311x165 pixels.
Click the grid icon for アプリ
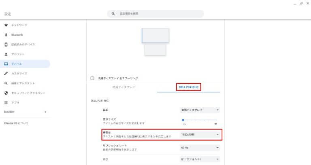coord(6,103)
